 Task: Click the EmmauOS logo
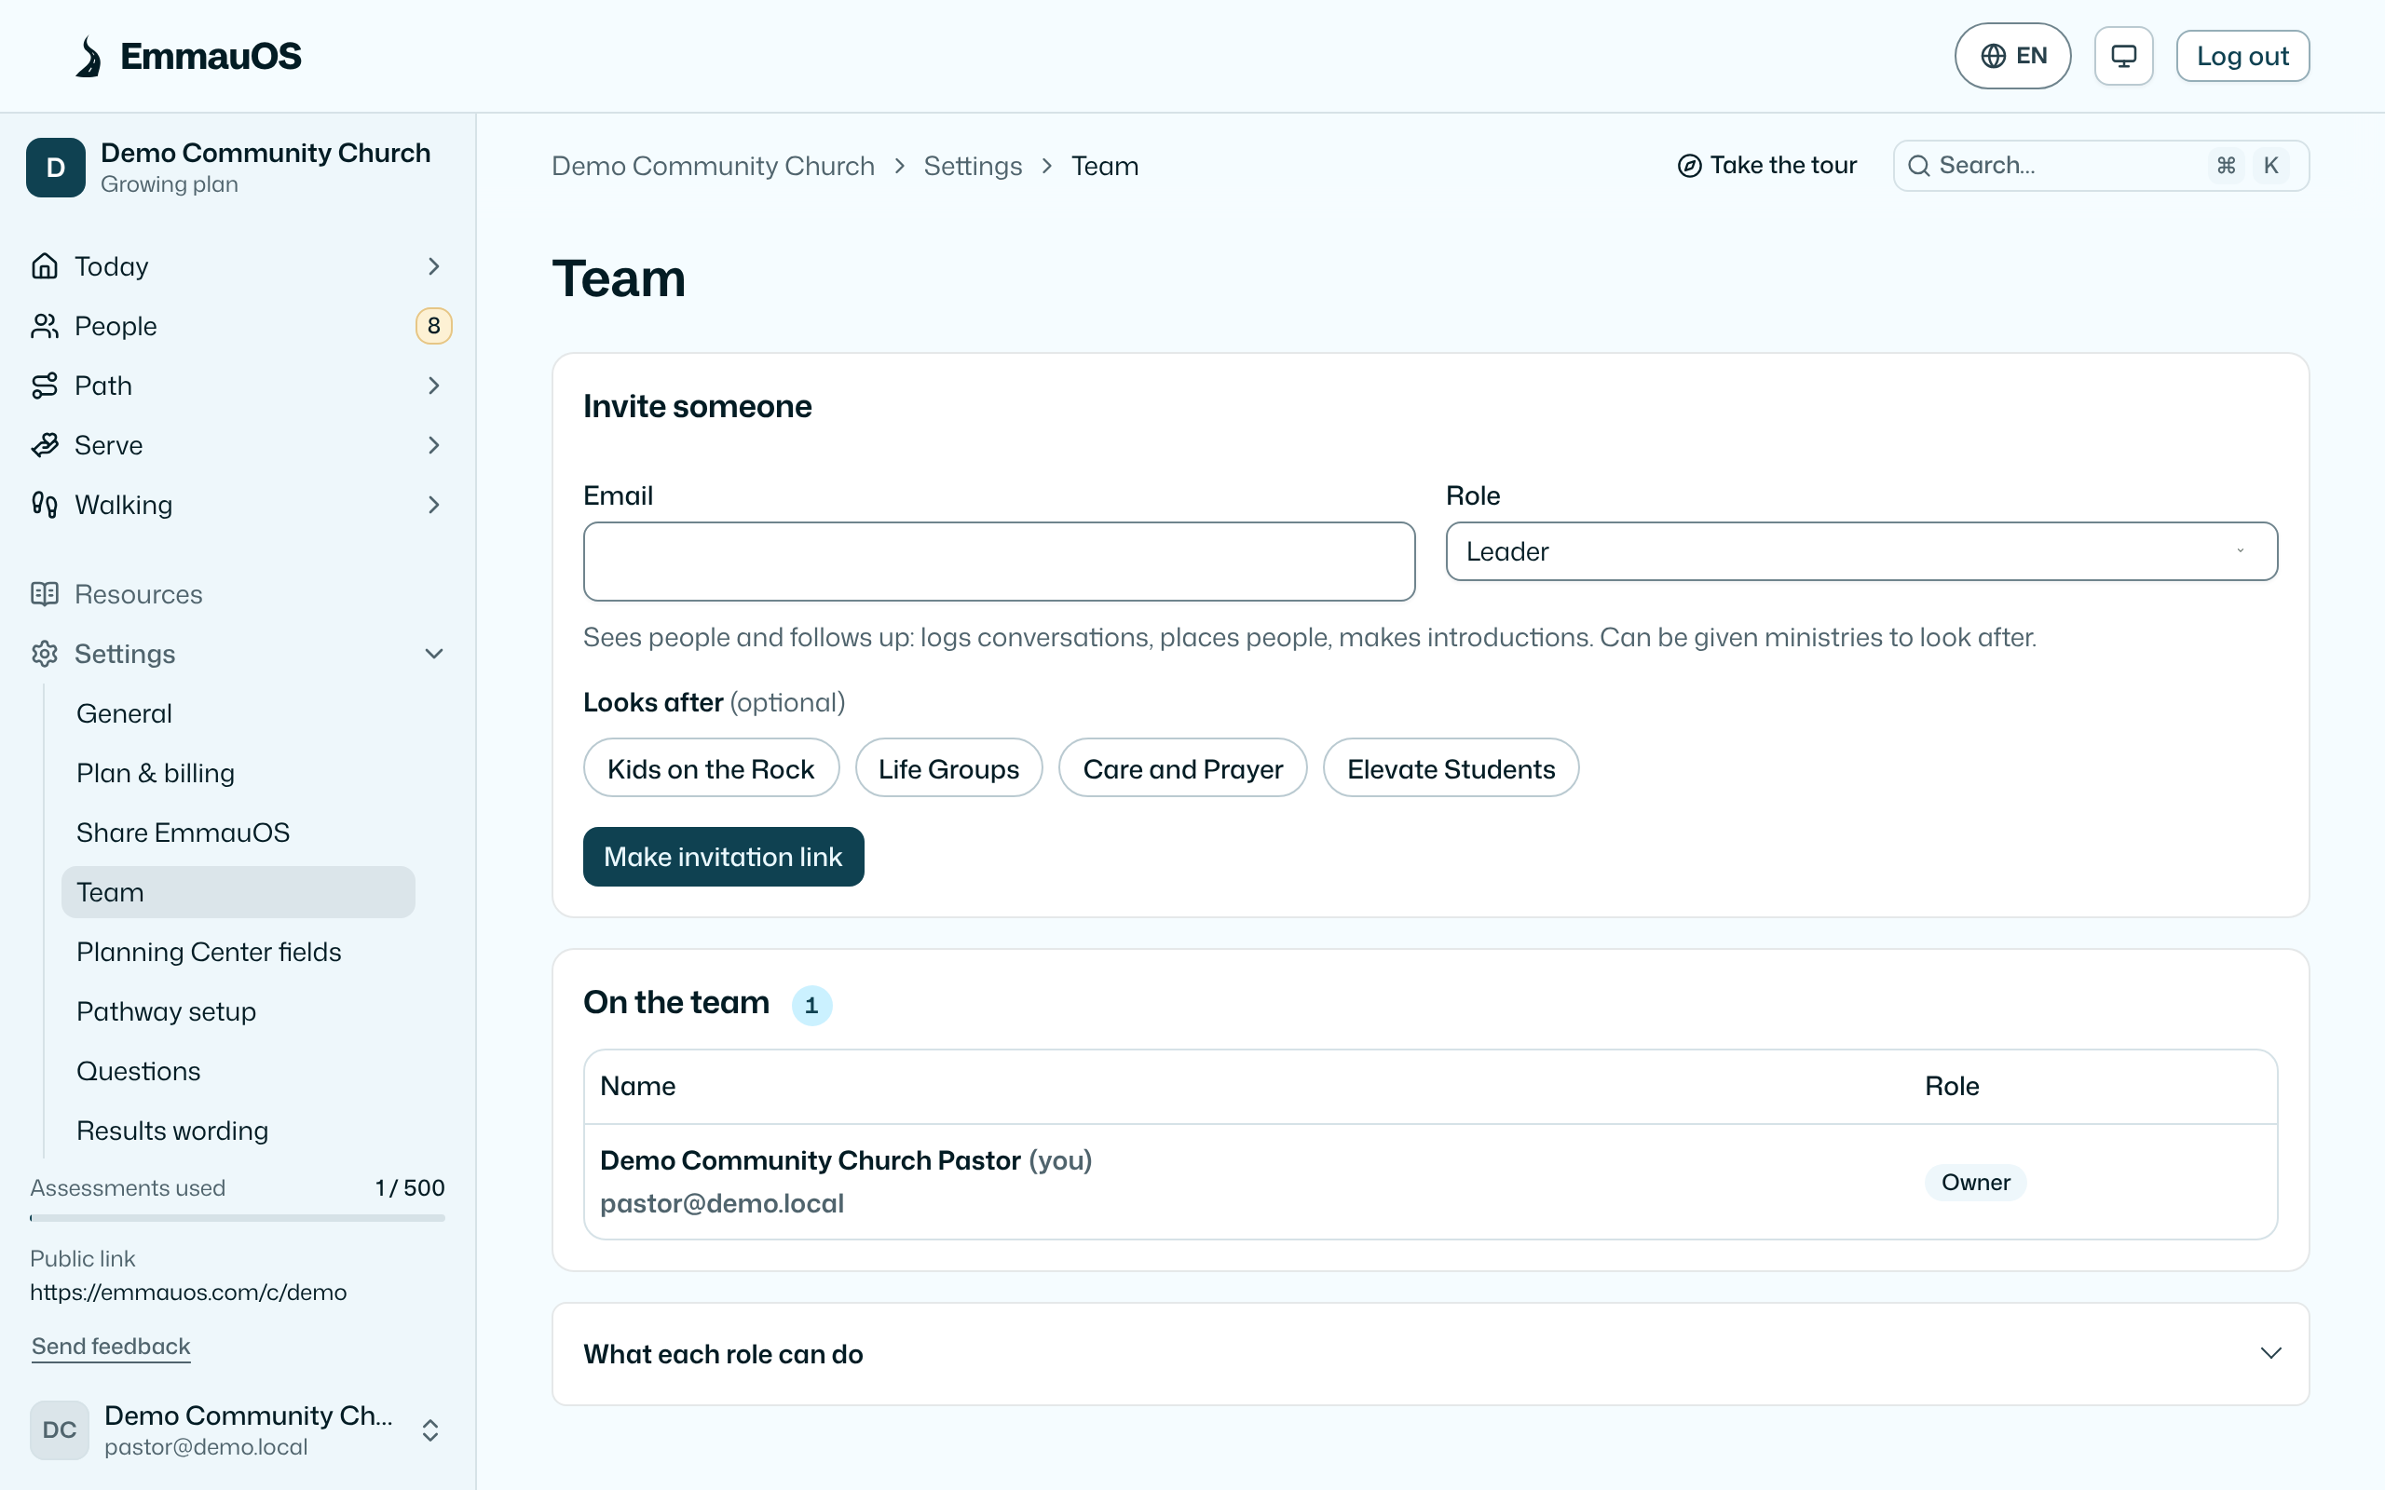tap(188, 56)
